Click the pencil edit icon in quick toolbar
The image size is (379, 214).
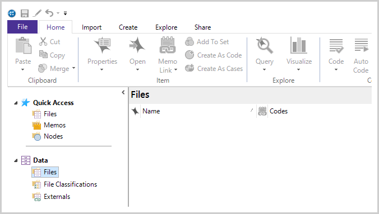tap(37, 13)
